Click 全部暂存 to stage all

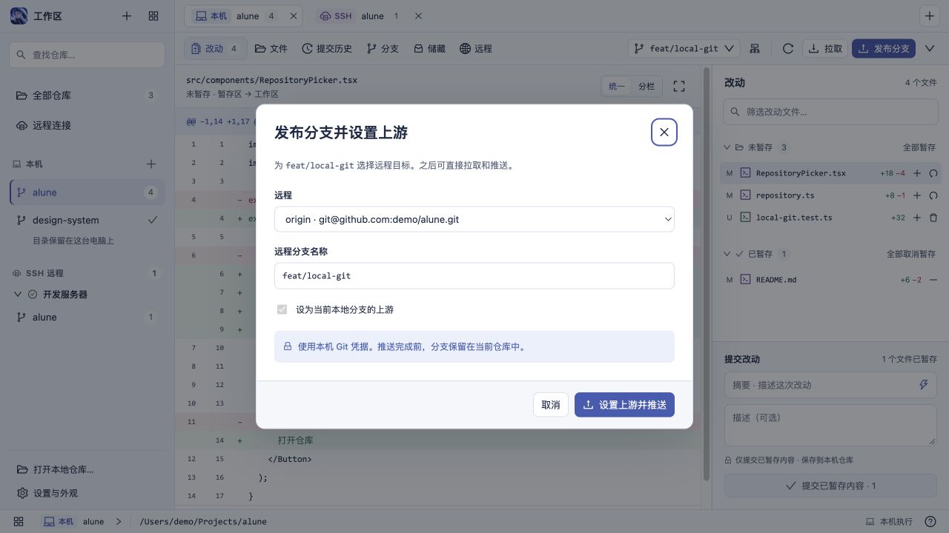point(919,147)
